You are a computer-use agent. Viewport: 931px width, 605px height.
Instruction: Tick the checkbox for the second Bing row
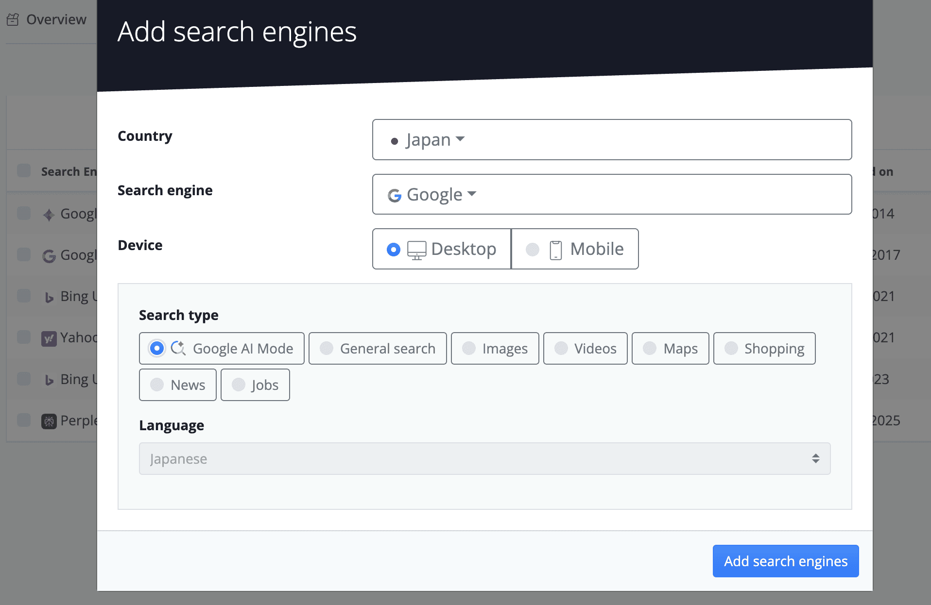coord(24,378)
